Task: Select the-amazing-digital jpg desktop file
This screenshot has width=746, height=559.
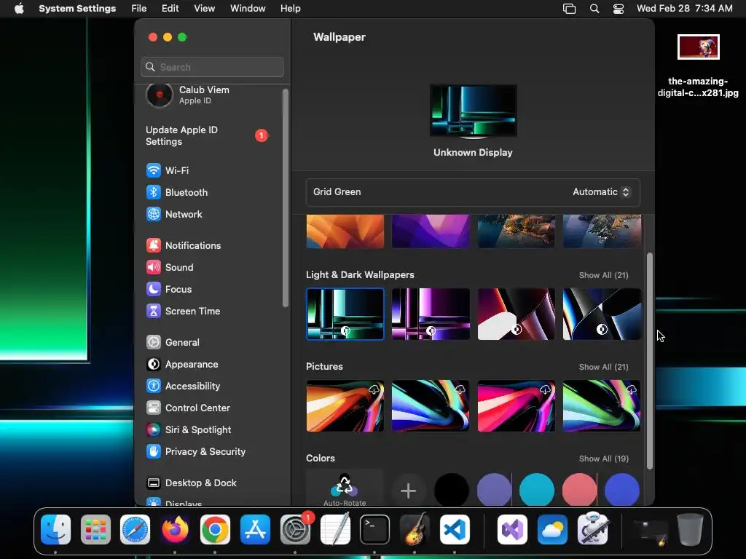Action: [698, 66]
